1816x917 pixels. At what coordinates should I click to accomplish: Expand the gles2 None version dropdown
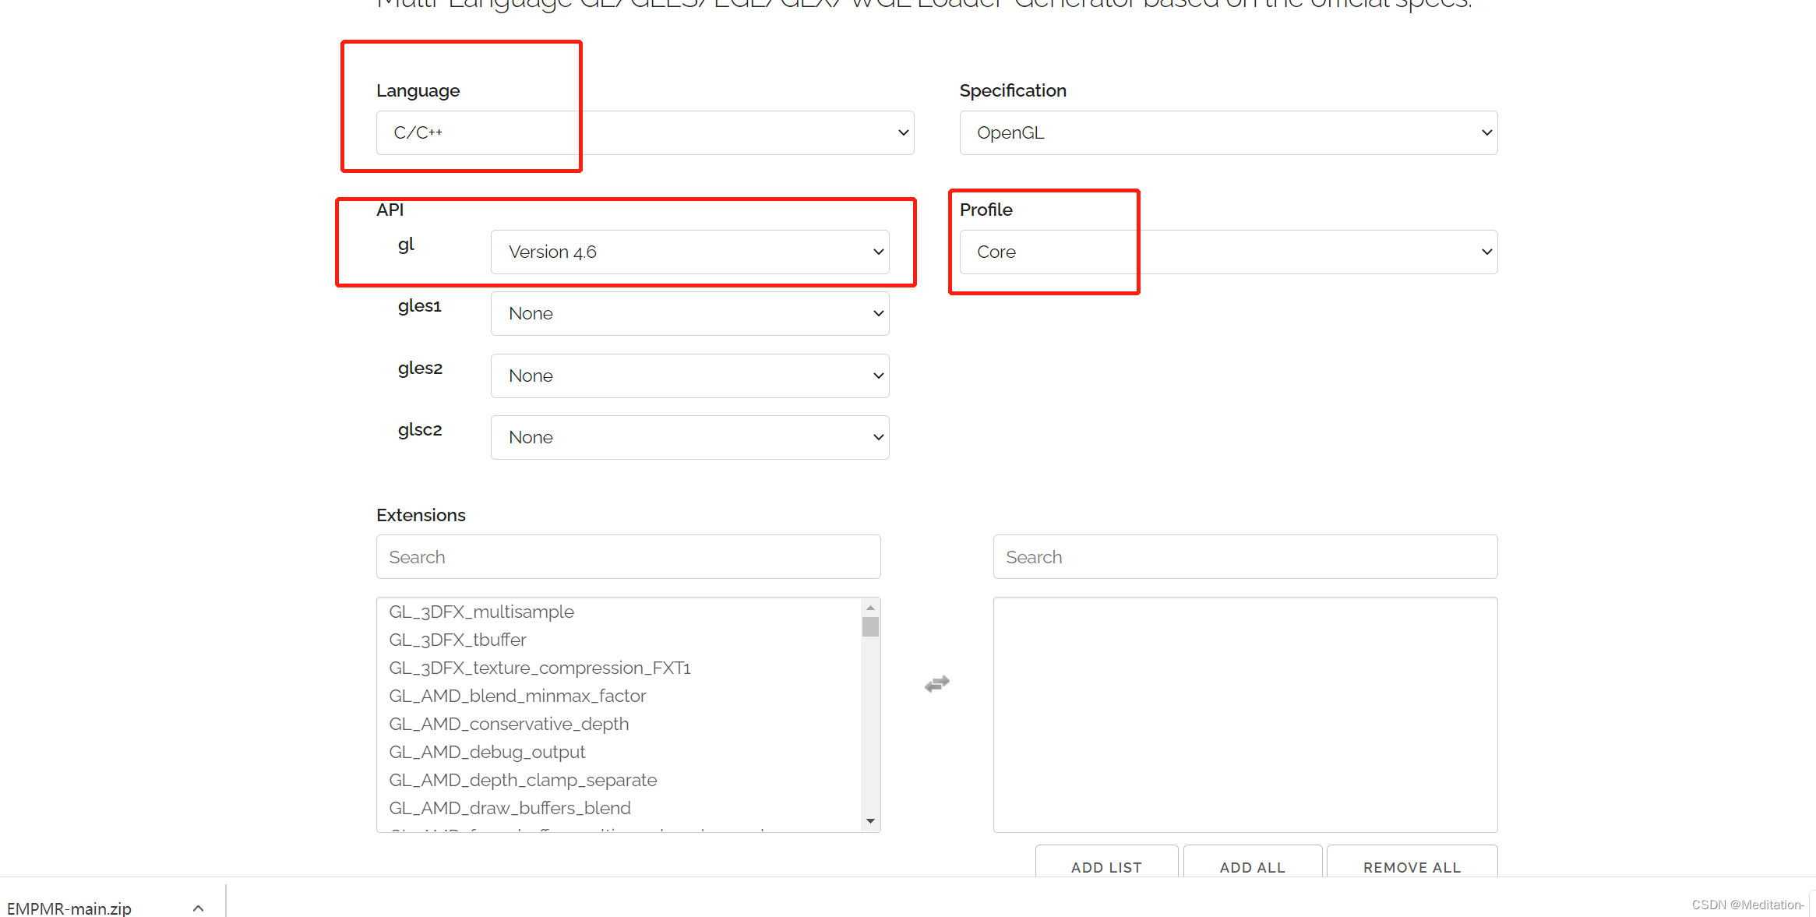click(x=690, y=374)
